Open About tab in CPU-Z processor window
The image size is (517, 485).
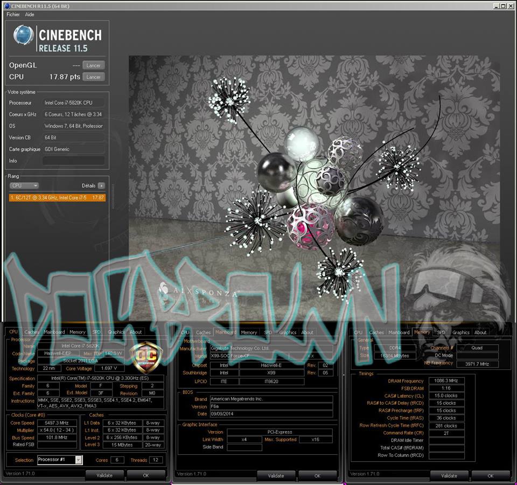(136, 332)
